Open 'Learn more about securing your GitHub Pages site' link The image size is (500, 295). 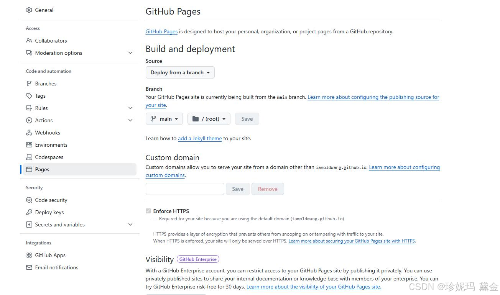click(352, 241)
